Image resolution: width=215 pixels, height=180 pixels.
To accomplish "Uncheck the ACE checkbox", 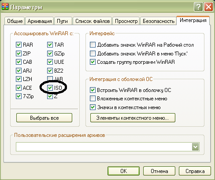I will pos(19,88).
